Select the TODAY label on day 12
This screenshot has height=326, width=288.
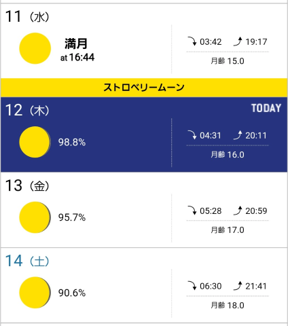pos(266,108)
